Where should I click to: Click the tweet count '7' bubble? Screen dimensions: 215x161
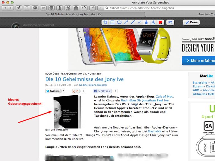click(63, 91)
